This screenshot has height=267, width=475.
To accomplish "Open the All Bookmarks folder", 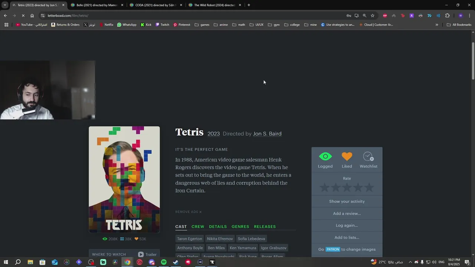I will point(459,25).
